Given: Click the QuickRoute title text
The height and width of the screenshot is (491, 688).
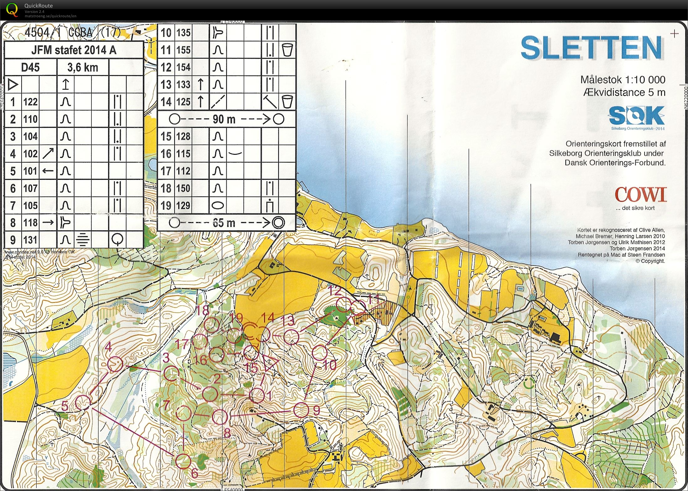Looking at the screenshot, I should pyautogui.click(x=39, y=6).
